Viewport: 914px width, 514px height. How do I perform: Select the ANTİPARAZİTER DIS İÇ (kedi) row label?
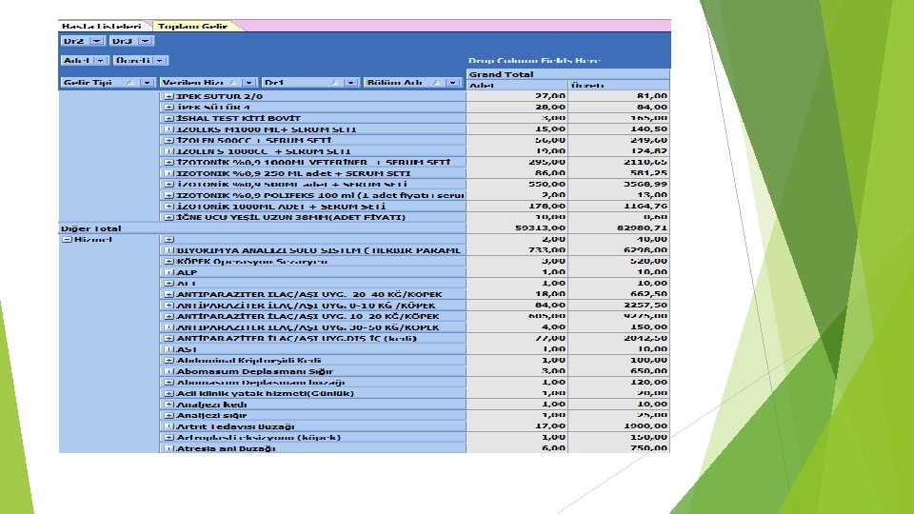point(297,339)
